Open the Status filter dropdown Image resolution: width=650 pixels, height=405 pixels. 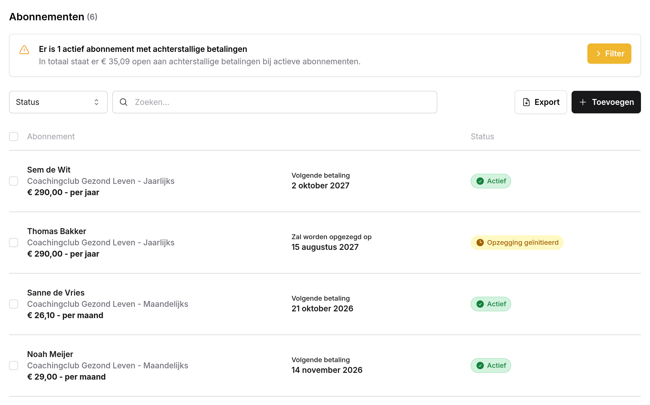58,102
